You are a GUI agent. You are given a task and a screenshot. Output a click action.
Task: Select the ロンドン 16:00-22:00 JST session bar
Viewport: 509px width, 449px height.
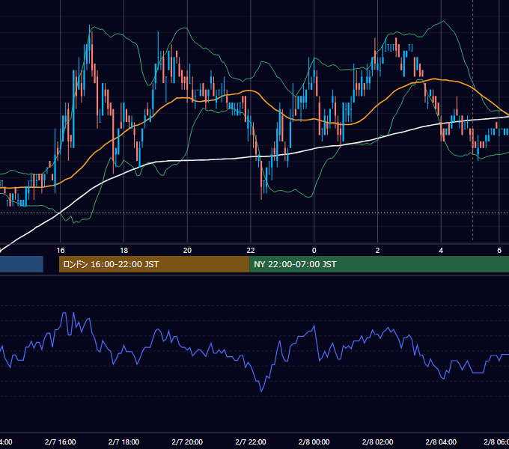[154, 264]
